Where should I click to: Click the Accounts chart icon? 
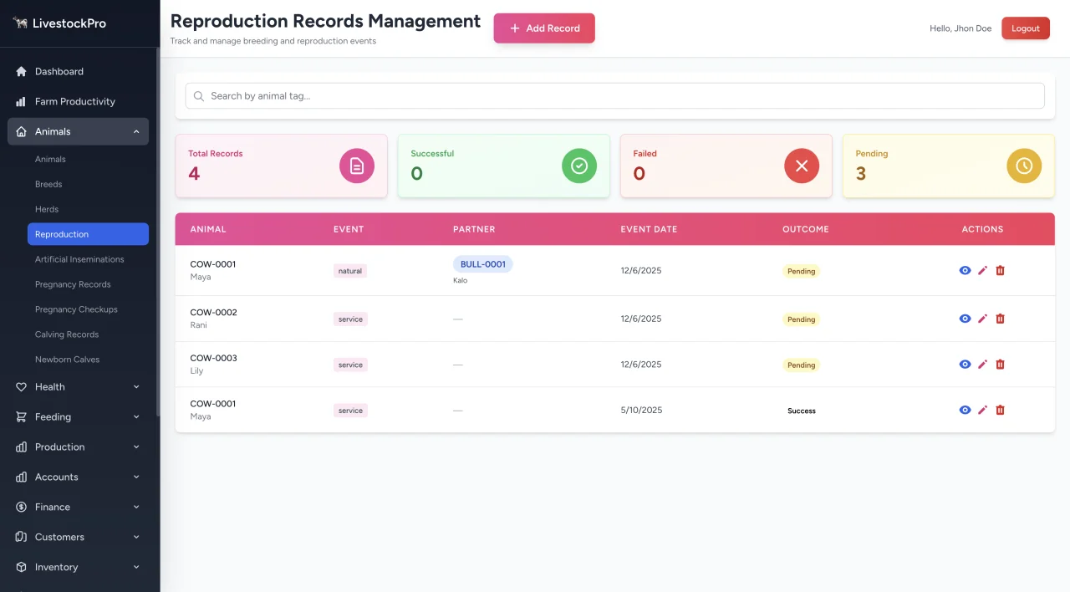coord(22,477)
